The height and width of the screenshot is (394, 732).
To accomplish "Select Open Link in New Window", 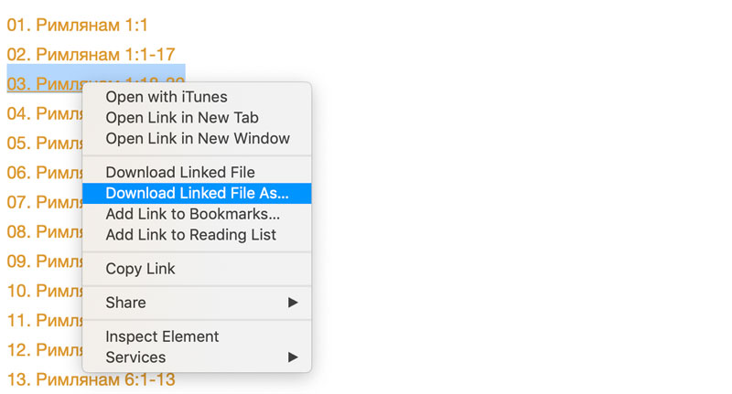I will (x=197, y=138).
